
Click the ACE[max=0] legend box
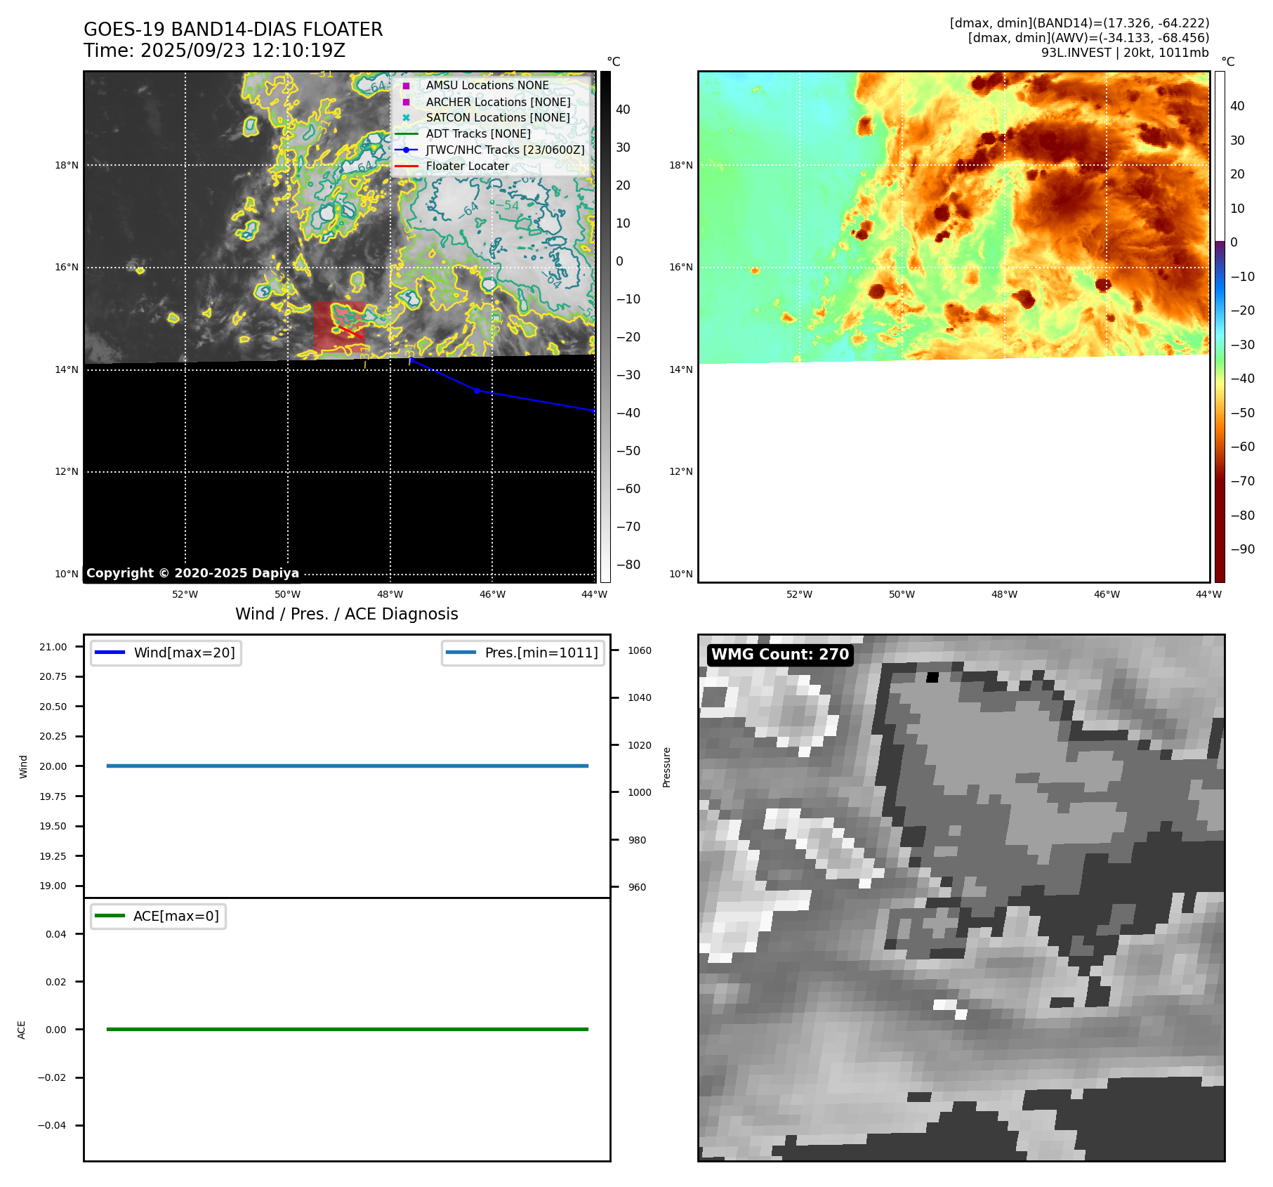158,916
